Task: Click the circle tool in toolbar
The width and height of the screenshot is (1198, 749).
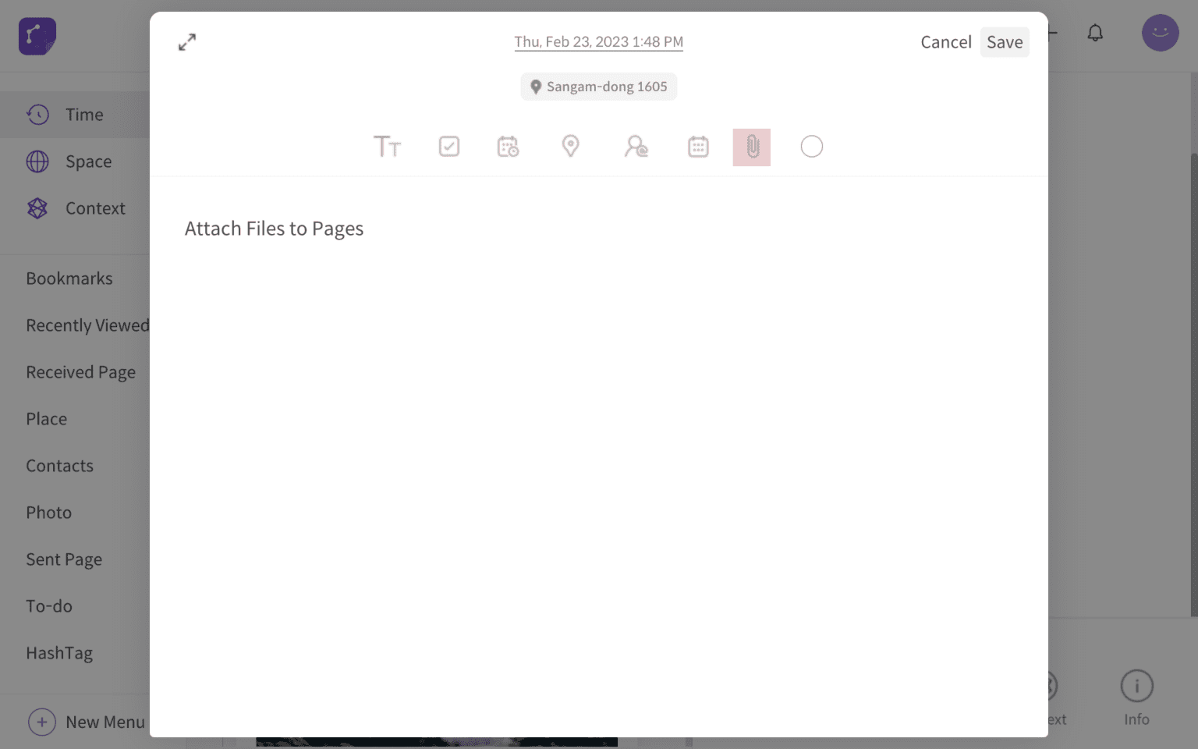Action: (812, 147)
